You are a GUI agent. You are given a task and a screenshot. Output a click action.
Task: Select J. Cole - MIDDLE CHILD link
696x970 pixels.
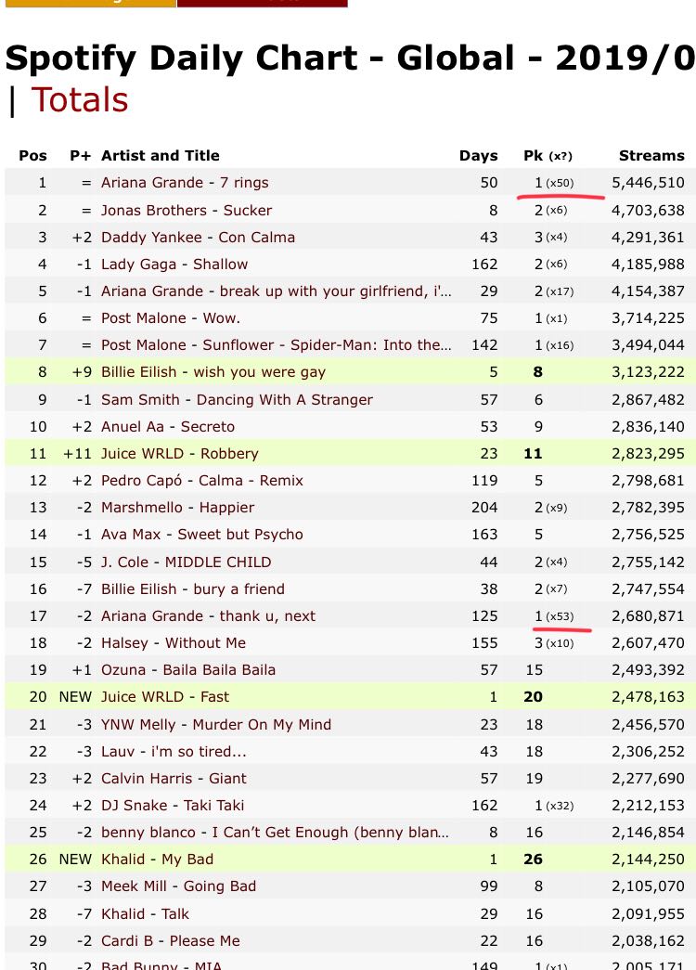(x=187, y=563)
